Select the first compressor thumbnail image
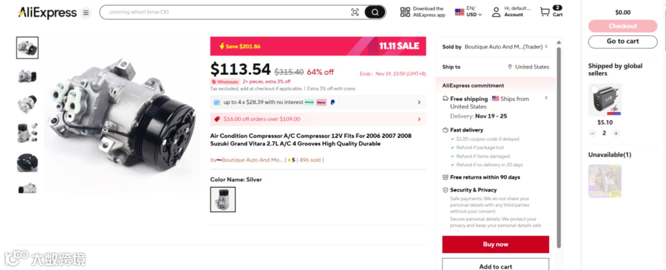The height and width of the screenshot is (270, 666). click(27, 48)
